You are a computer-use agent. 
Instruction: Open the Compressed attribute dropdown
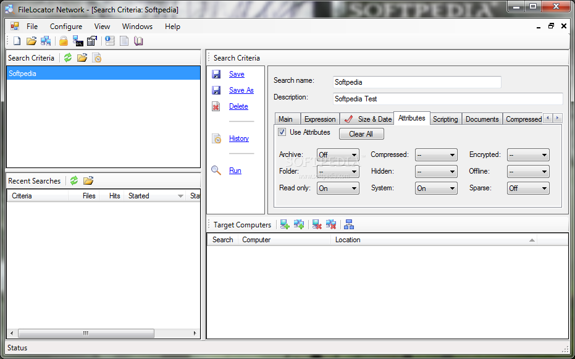coord(436,154)
